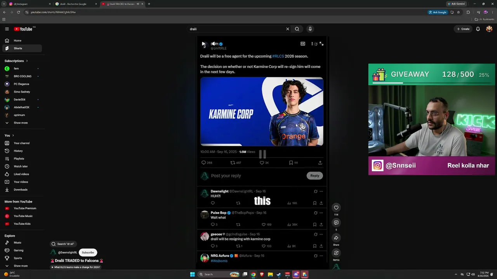This screenshot has width=497, height=279.
Task: Click the Ask Google button in the address bar
Action: coord(438,12)
